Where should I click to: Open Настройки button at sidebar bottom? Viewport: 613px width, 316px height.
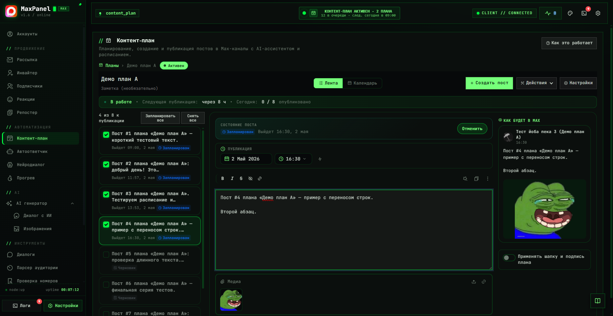63,306
